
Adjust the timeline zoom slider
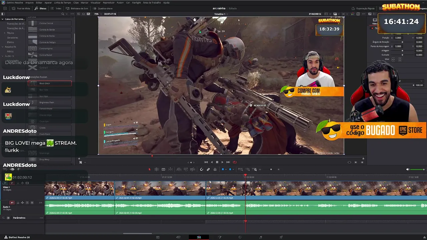coord(271,169)
